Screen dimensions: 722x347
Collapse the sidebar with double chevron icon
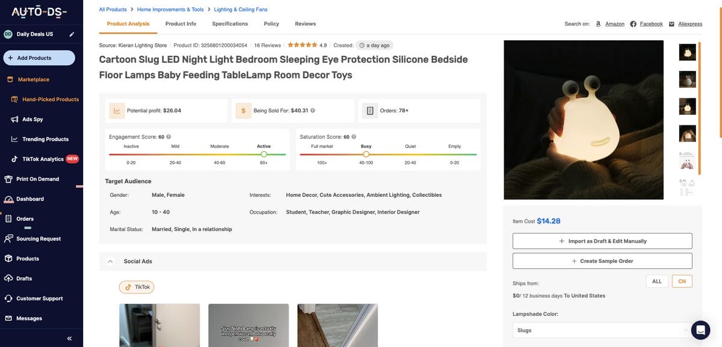pyautogui.click(x=69, y=339)
